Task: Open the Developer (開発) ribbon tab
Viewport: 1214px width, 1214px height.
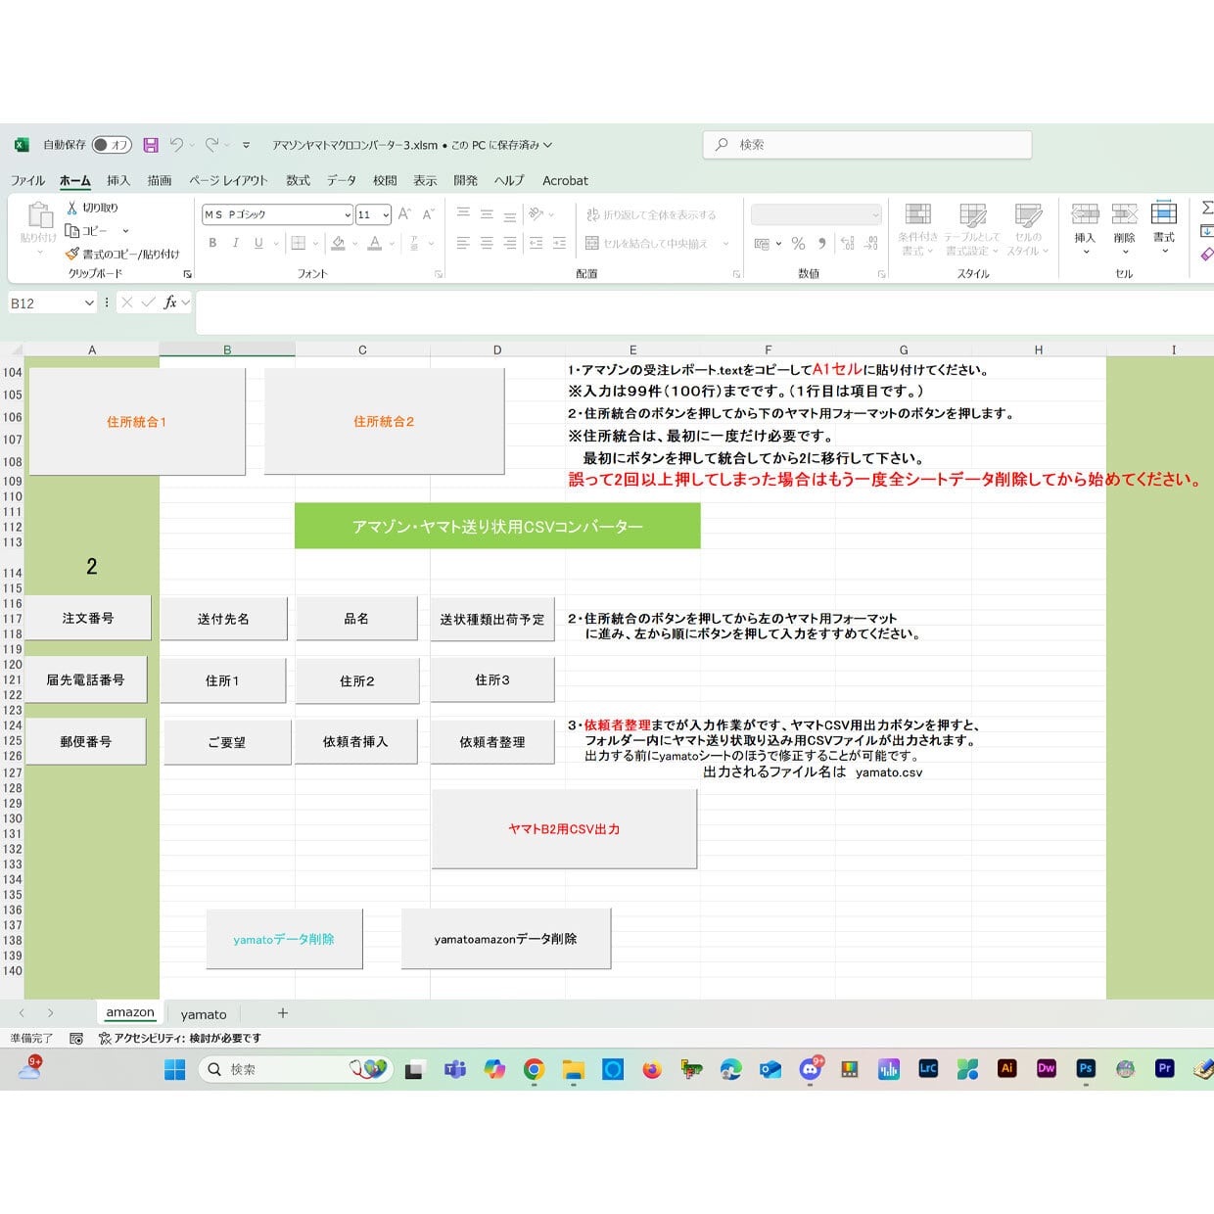Action: (x=466, y=180)
